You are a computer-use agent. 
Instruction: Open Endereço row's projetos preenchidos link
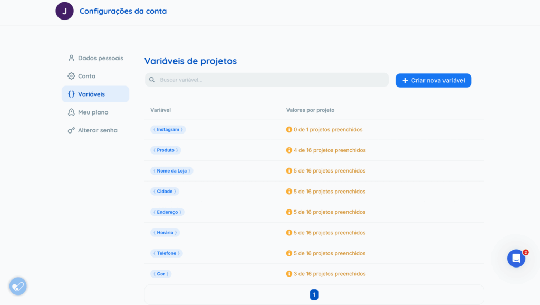(329, 212)
